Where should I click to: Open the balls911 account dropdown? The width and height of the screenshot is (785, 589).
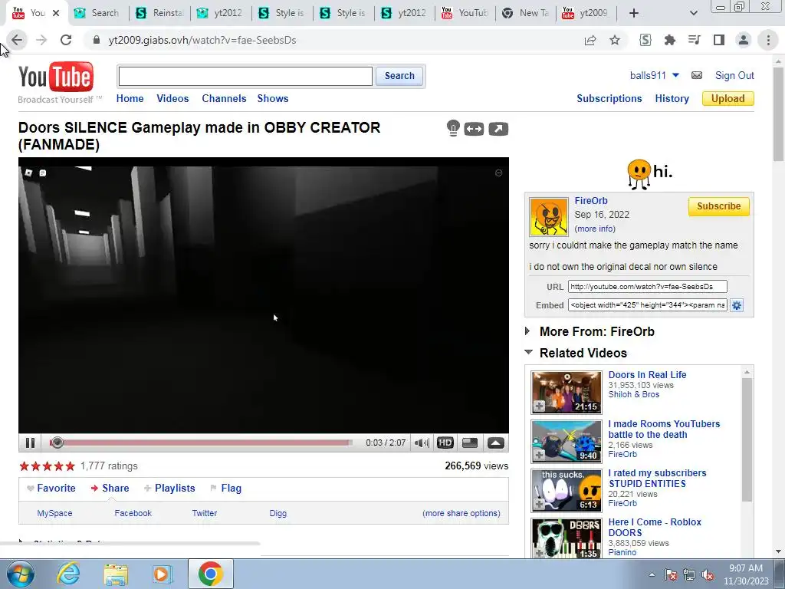(x=655, y=76)
